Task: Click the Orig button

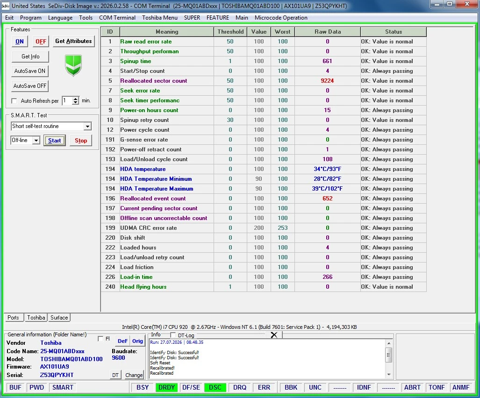Action: pyautogui.click(x=137, y=341)
